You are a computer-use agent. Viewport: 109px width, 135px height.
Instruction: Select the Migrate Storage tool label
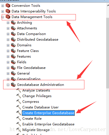pyautogui.click(x=36, y=130)
